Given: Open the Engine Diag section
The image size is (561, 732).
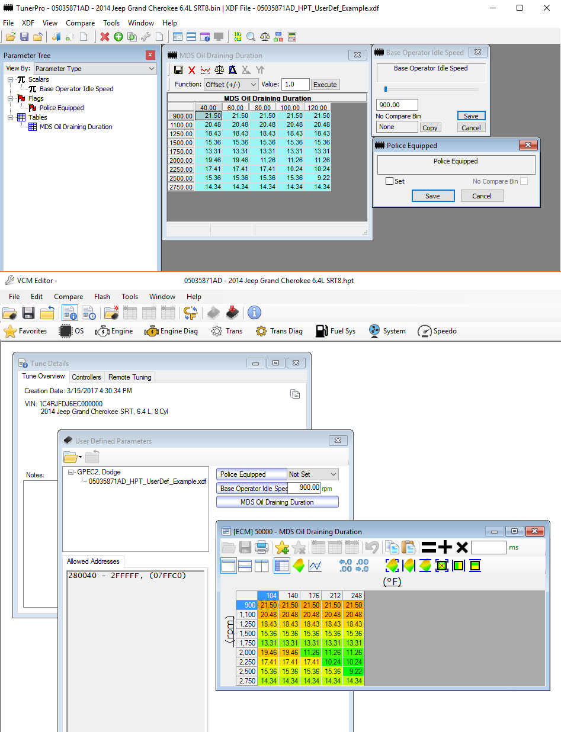Looking at the screenshot, I should [171, 331].
